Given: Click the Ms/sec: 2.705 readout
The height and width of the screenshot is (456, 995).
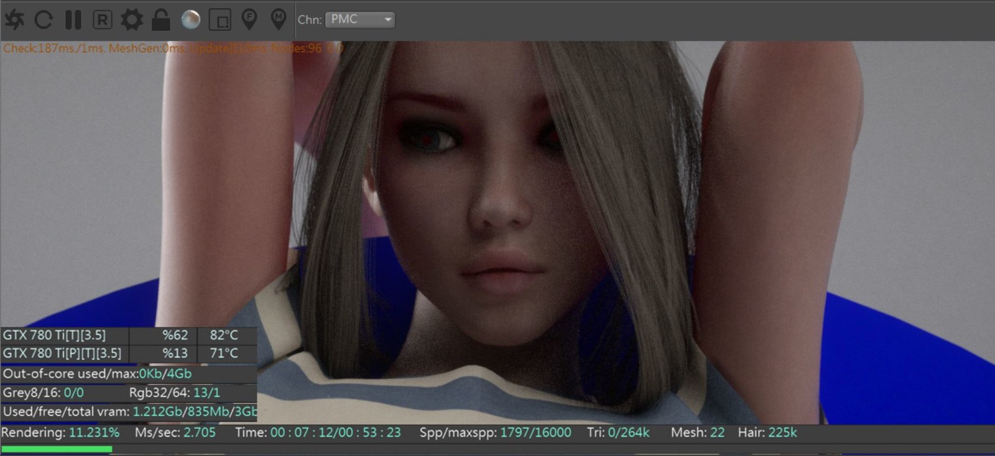Looking at the screenshot, I should tap(175, 432).
